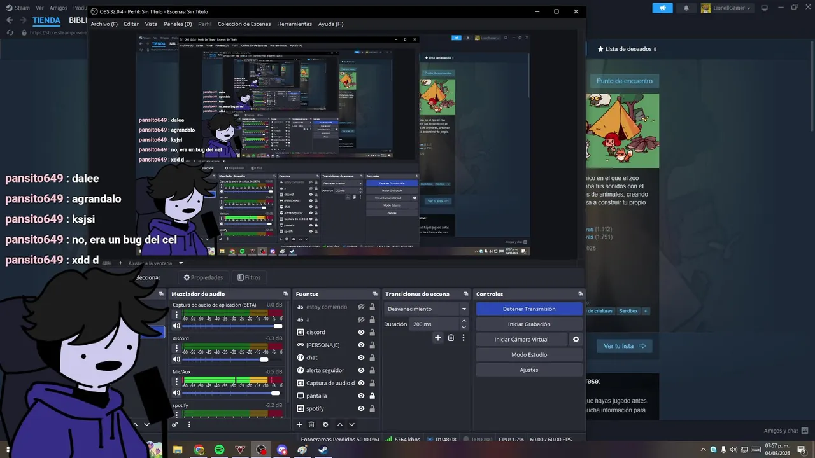815x458 pixels.
Task: Hide the alerta seguidor source
Action: [x=361, y=370]
